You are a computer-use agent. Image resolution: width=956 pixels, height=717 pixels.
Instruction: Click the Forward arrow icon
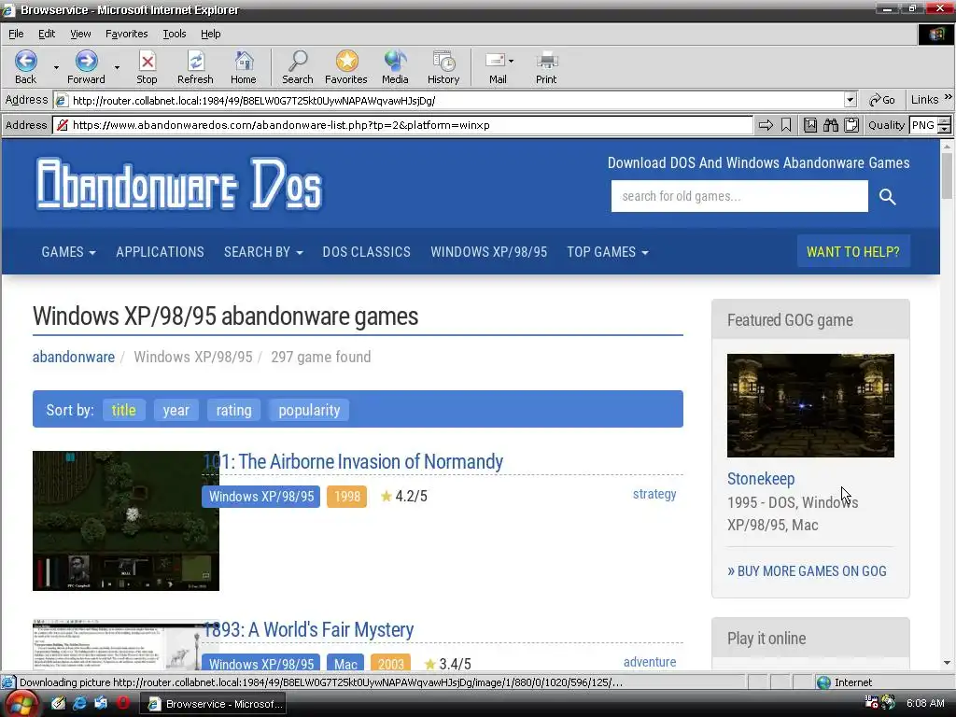click(x=87, y=61)
